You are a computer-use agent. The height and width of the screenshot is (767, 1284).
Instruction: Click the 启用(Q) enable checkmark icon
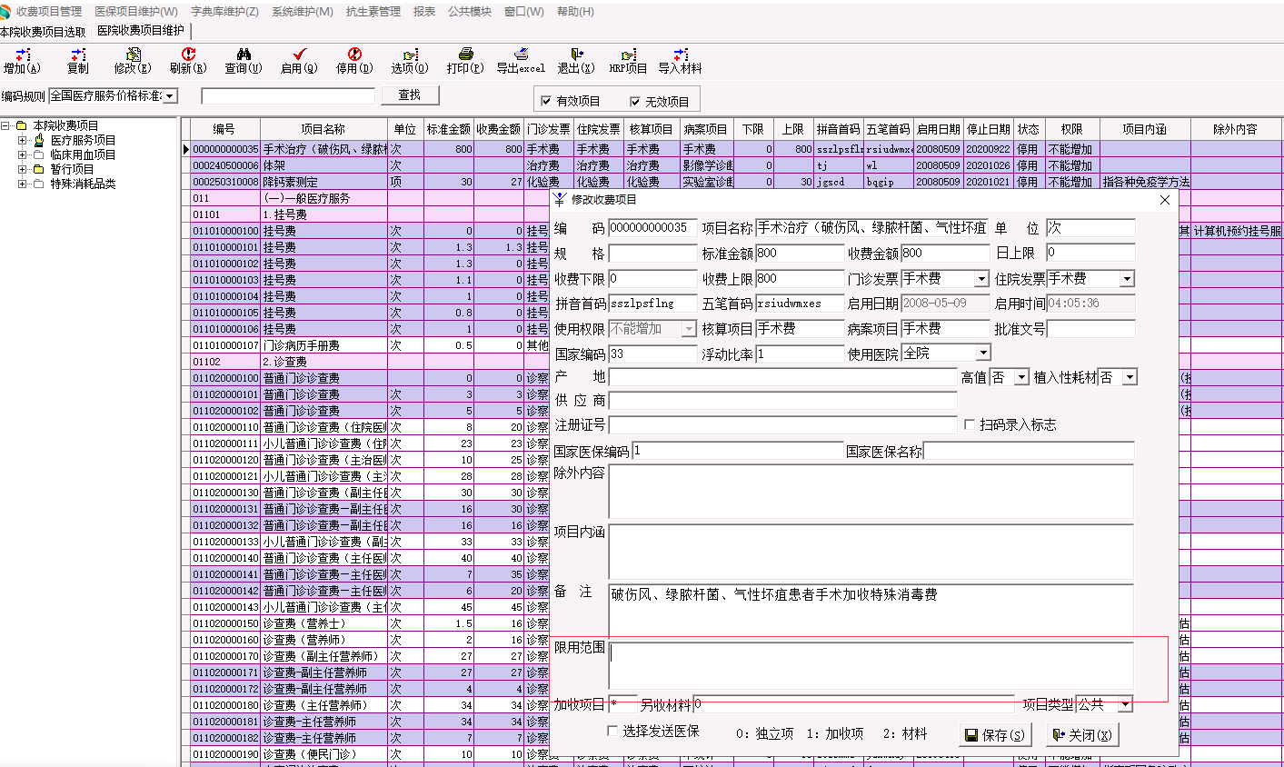pos(299,61)
